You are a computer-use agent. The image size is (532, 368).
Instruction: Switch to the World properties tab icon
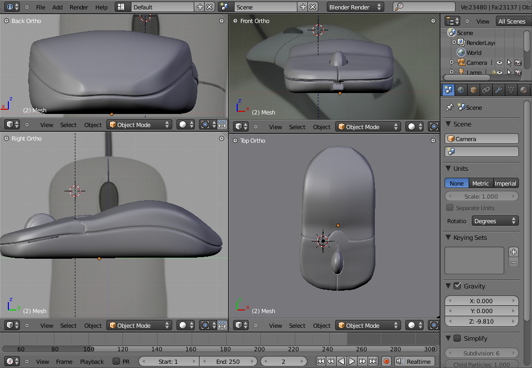[x=461, y=90]
